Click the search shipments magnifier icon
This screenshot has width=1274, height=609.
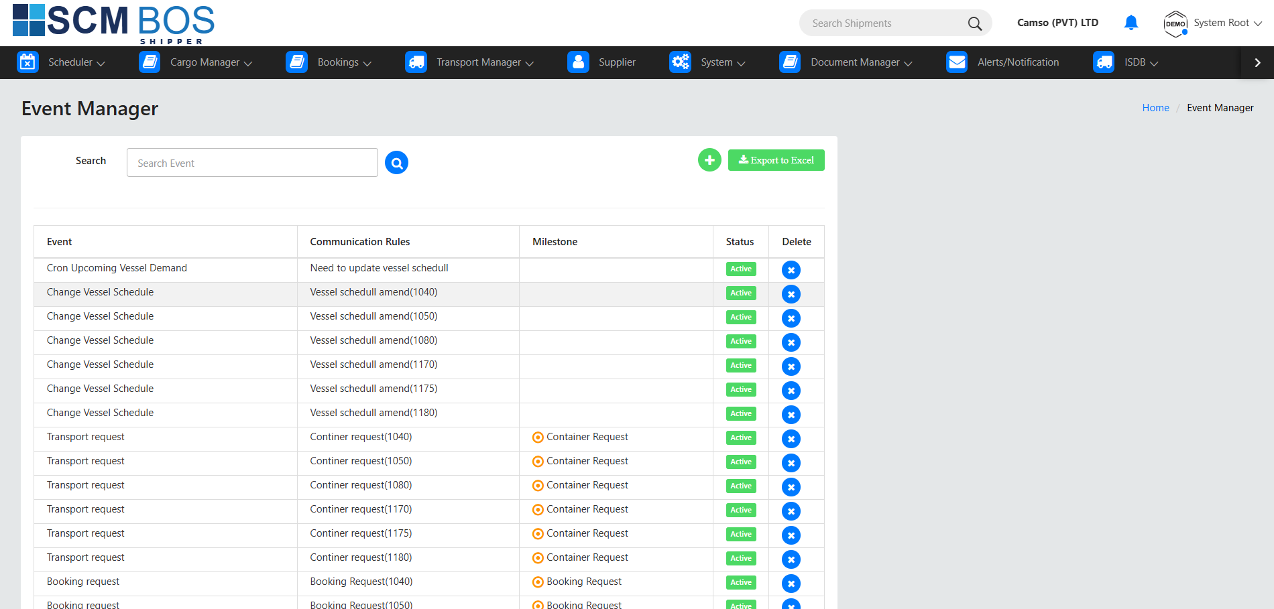(x=975, y=23)
